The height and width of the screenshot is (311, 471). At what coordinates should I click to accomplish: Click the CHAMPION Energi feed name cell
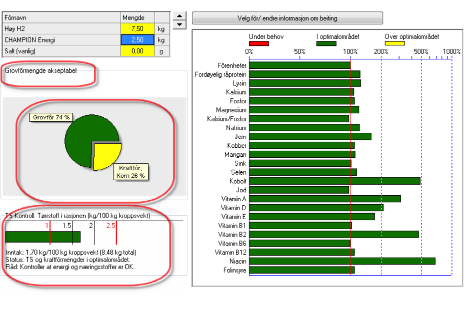[x=61, y=40]
